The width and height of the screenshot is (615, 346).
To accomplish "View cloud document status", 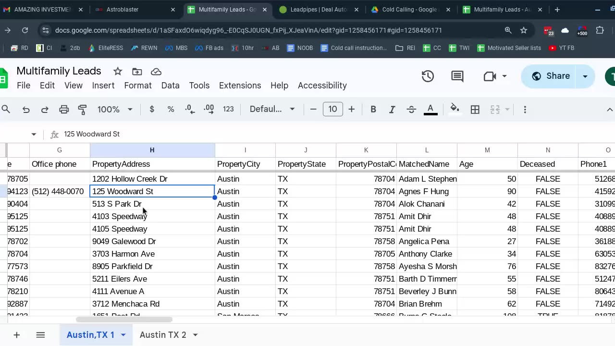I will click(x=156, y=72).
